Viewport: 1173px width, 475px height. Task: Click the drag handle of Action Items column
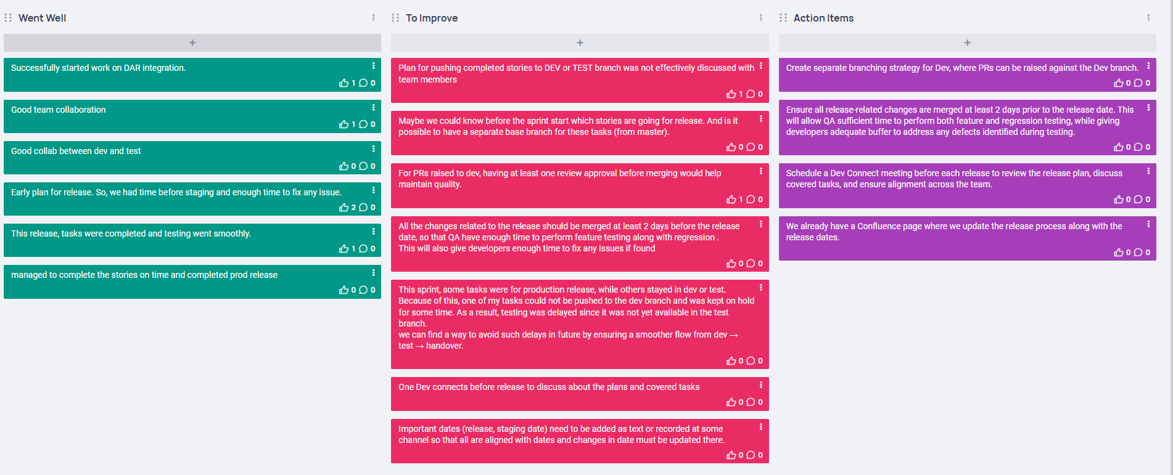pos(783,18)
